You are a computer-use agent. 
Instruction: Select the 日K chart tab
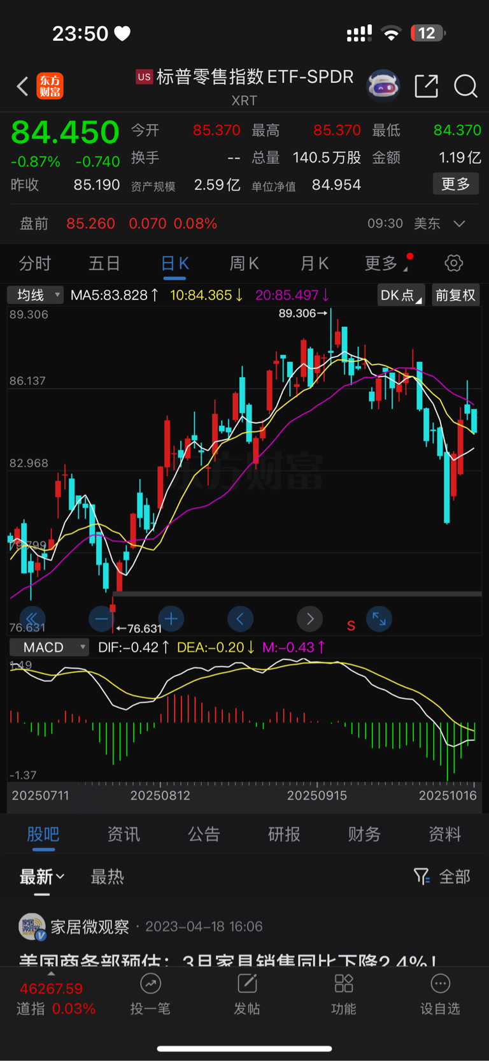(x=175, y=263)
